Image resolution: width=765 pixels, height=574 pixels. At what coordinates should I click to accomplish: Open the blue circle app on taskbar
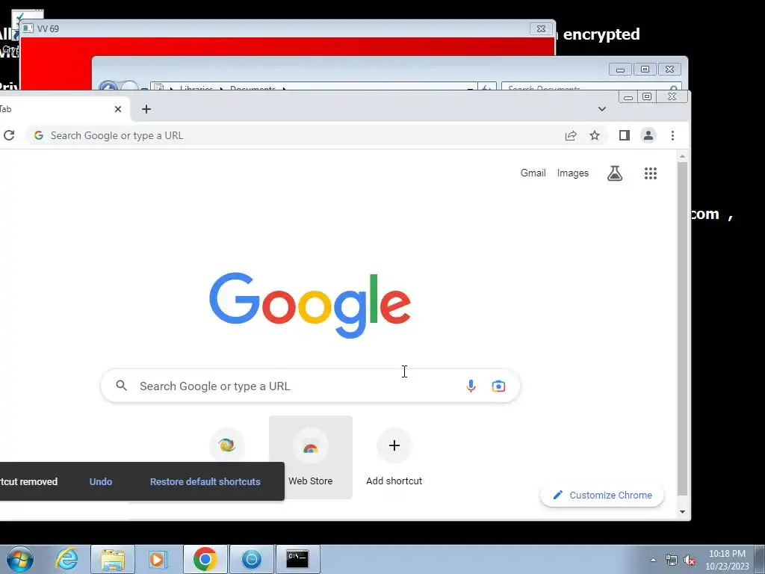point(252,559)
